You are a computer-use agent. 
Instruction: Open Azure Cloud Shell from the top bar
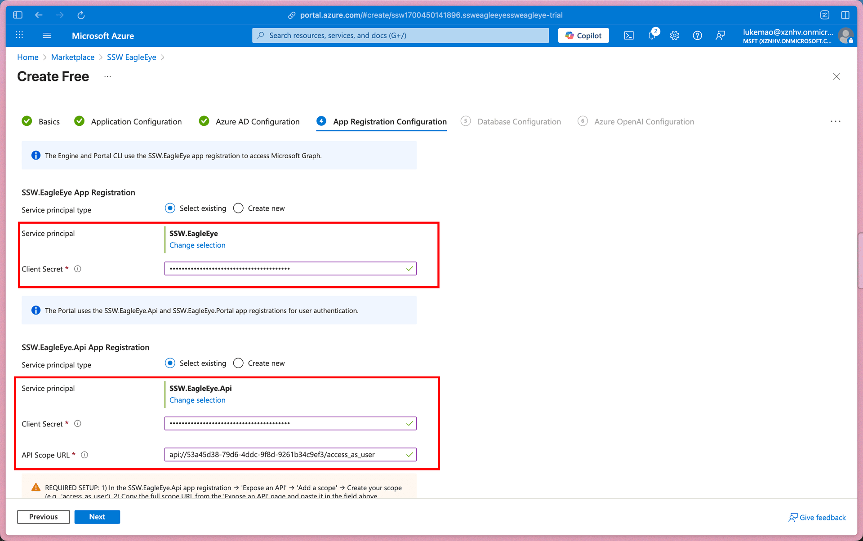[x=629, y=35]
